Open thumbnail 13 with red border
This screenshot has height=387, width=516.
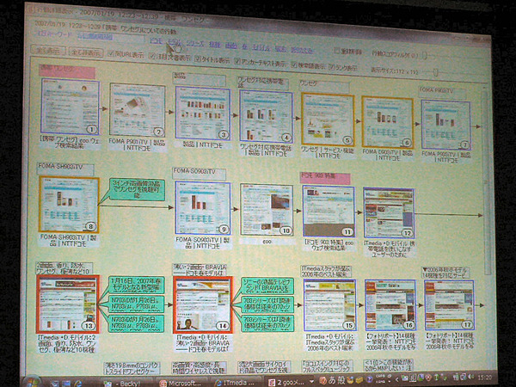pyautogui.click(x=68, y=304)
